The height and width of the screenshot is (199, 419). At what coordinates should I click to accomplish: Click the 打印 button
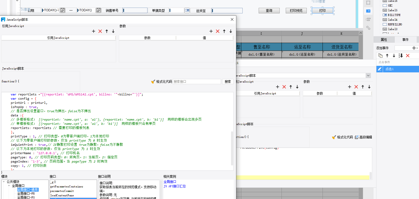click(x=323, y=10)
